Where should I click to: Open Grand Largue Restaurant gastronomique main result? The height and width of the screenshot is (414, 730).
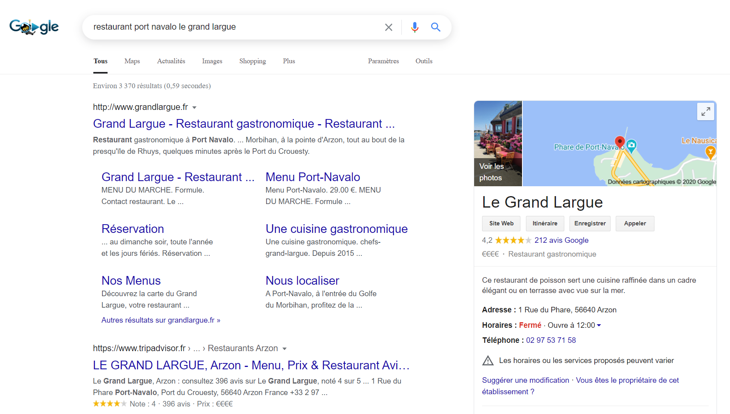click(244, 124)
